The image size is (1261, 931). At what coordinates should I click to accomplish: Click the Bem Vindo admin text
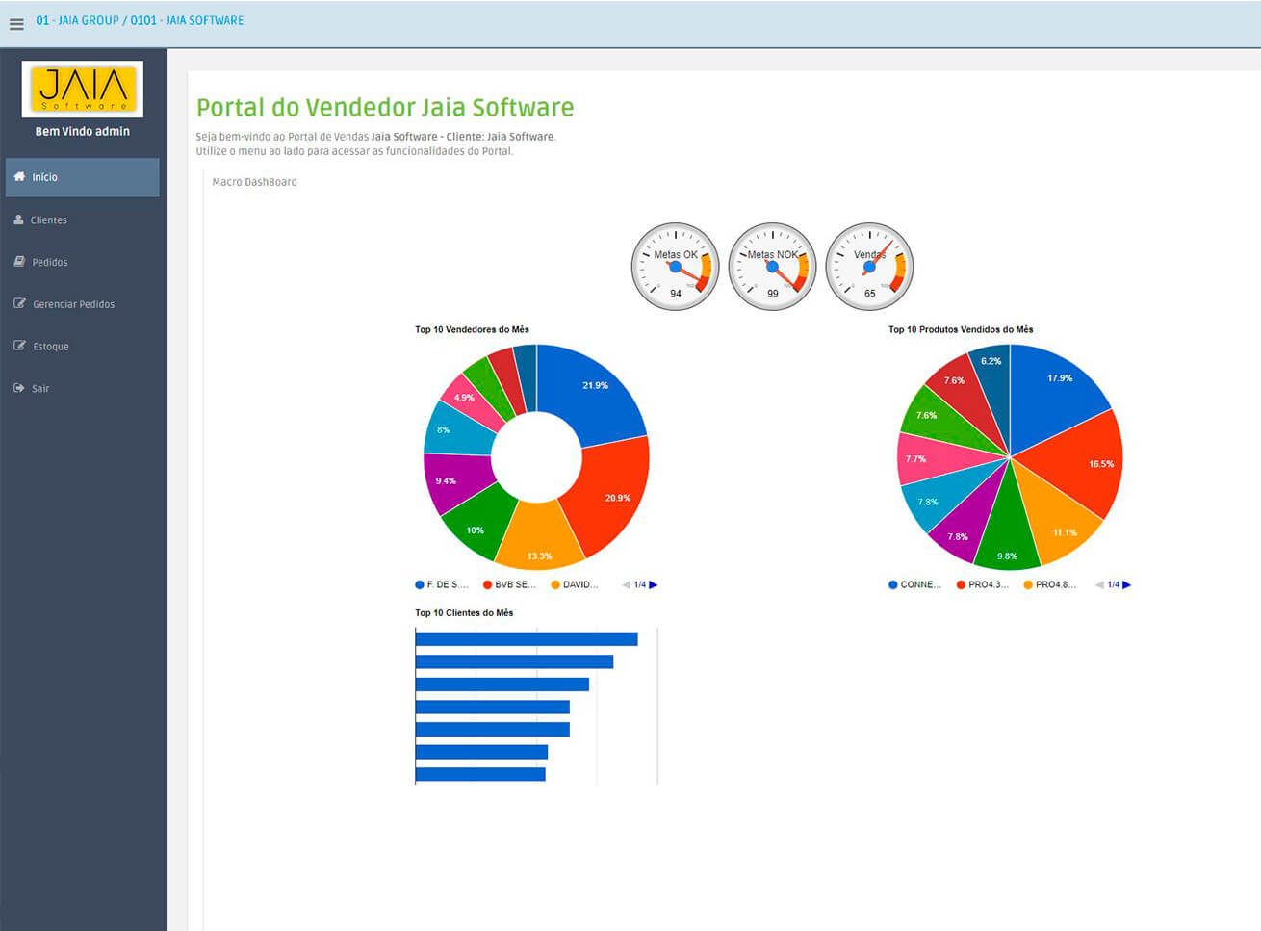pos(83,131)
